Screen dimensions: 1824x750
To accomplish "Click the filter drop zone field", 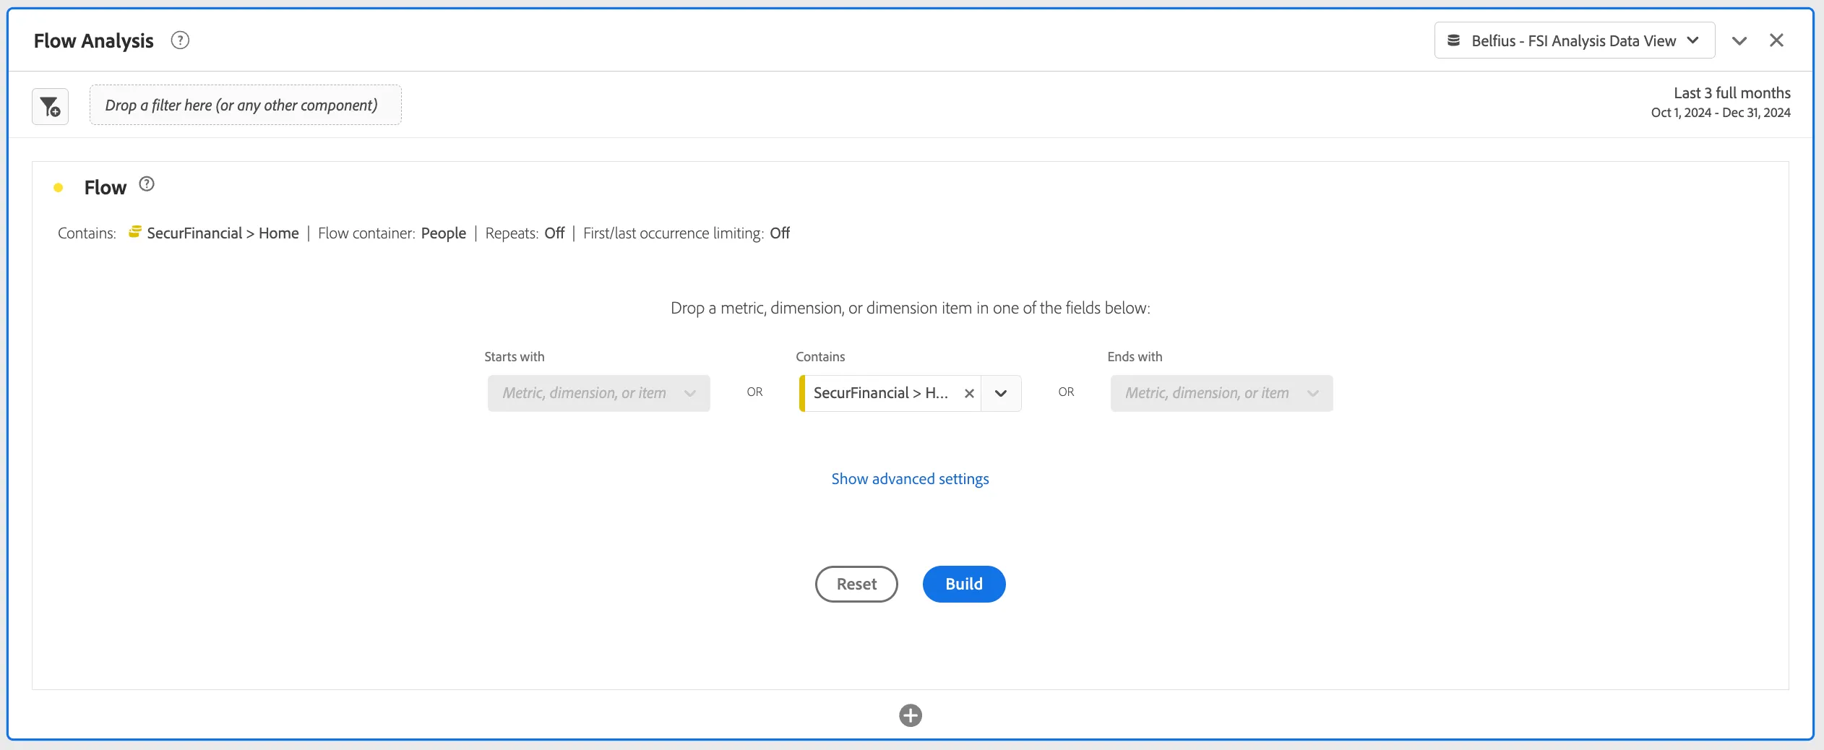I will (246, 105).
